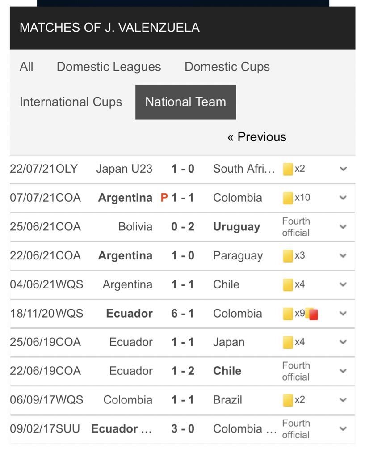The image size is (365, 458).
Task: Click yellow card icon in Argentina–Colombia row
Action: click(288, 198)
